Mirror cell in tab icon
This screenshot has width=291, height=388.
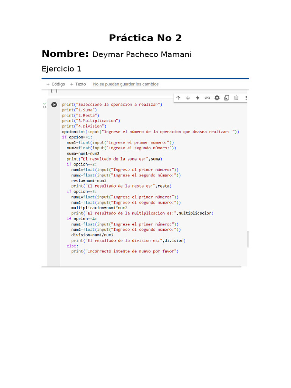[227, 98]
